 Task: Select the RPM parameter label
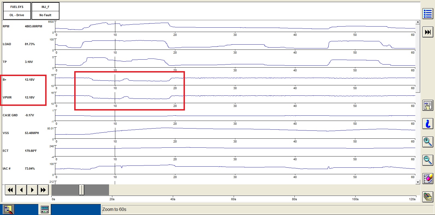click(6, 26)
